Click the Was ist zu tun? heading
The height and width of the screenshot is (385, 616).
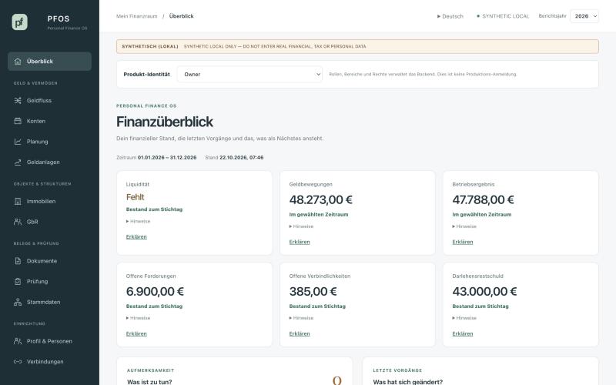[x=149, y=381]
